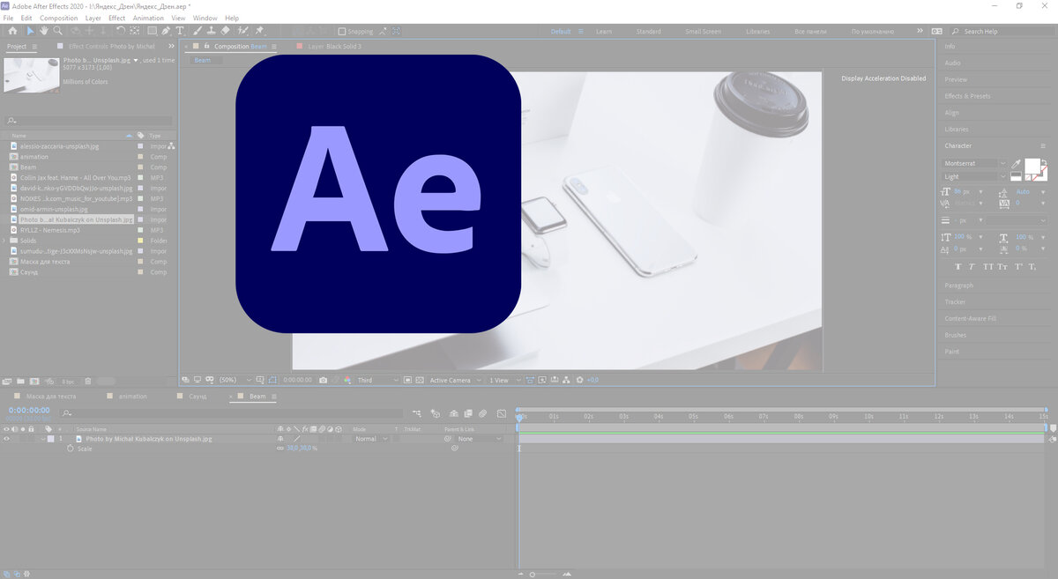Toggle the Scale constrain proportions link
Image resolution: width=1058 pixels, height=579 pixels.
click(280, 449)
